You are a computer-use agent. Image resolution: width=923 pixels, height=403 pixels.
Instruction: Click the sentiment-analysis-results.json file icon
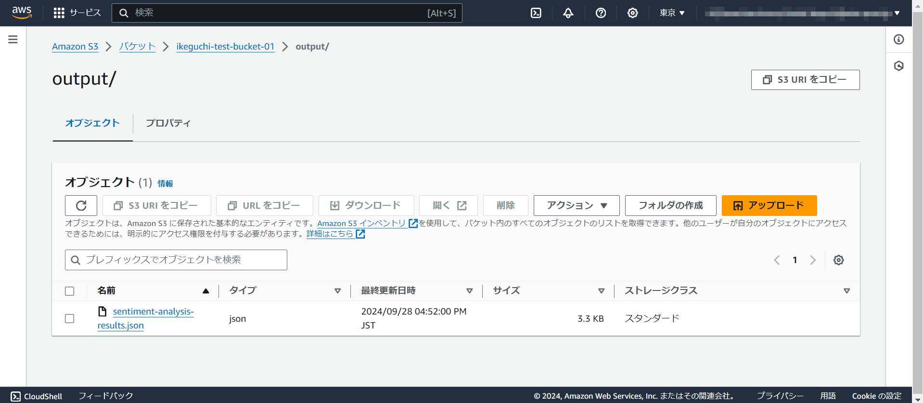102,312
